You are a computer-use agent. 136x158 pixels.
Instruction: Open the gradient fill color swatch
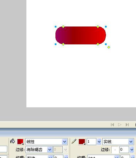pos(20,142)
